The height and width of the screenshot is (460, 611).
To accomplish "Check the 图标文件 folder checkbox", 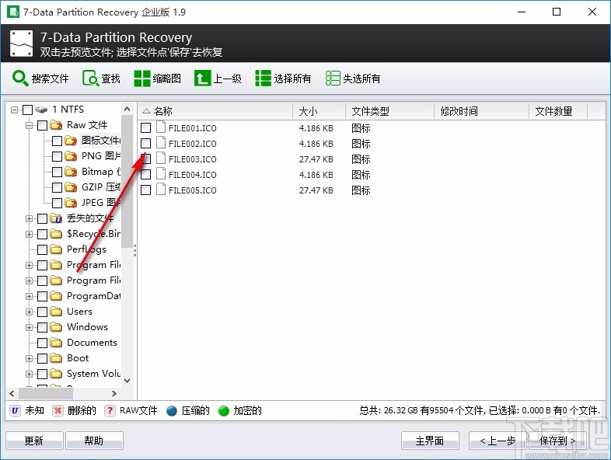I will (x=57, y=141).
